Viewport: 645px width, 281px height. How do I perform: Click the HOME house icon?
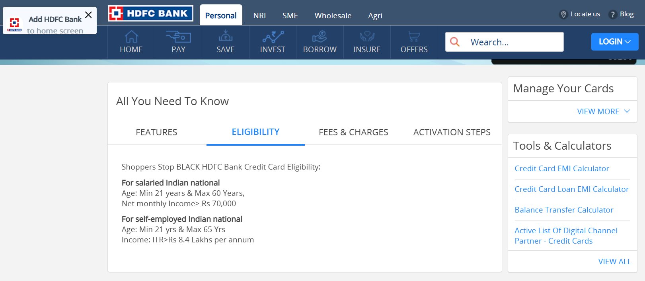click(x=131, y=37)
